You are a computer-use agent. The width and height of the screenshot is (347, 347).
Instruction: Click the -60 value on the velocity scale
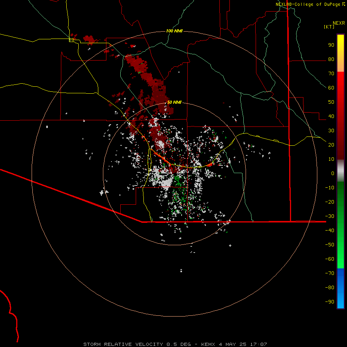tap(330, 259)
